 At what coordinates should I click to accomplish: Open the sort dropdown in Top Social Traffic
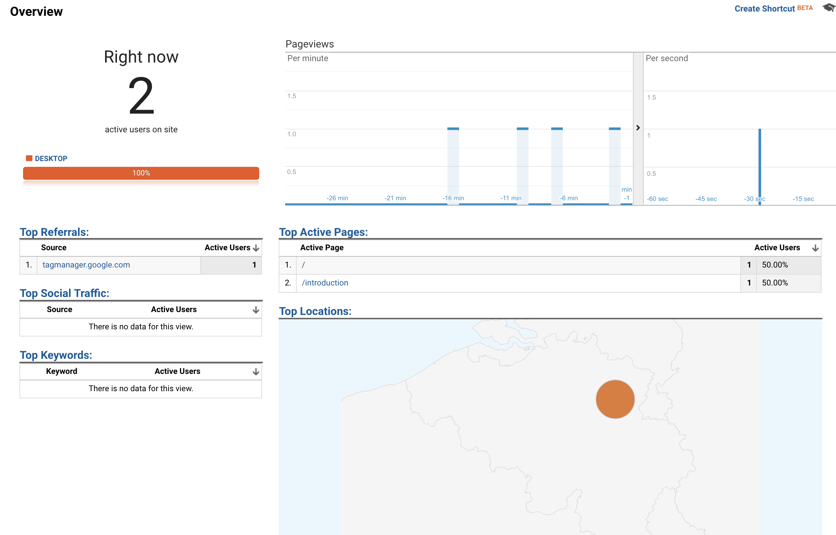coord(256,309)
